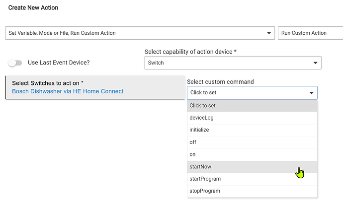Pick the 'off' command from the list
The image size is (343, 211).
pyautogui.click(x=252, y=142)
